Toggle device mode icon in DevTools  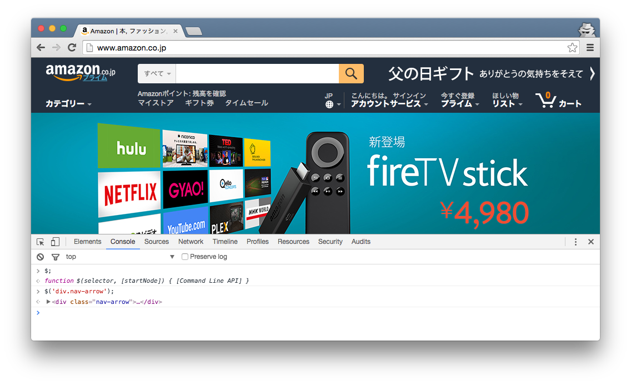tap(55, 242)
